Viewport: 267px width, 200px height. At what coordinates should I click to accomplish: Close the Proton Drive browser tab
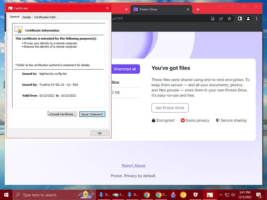(x=188, y=9)
